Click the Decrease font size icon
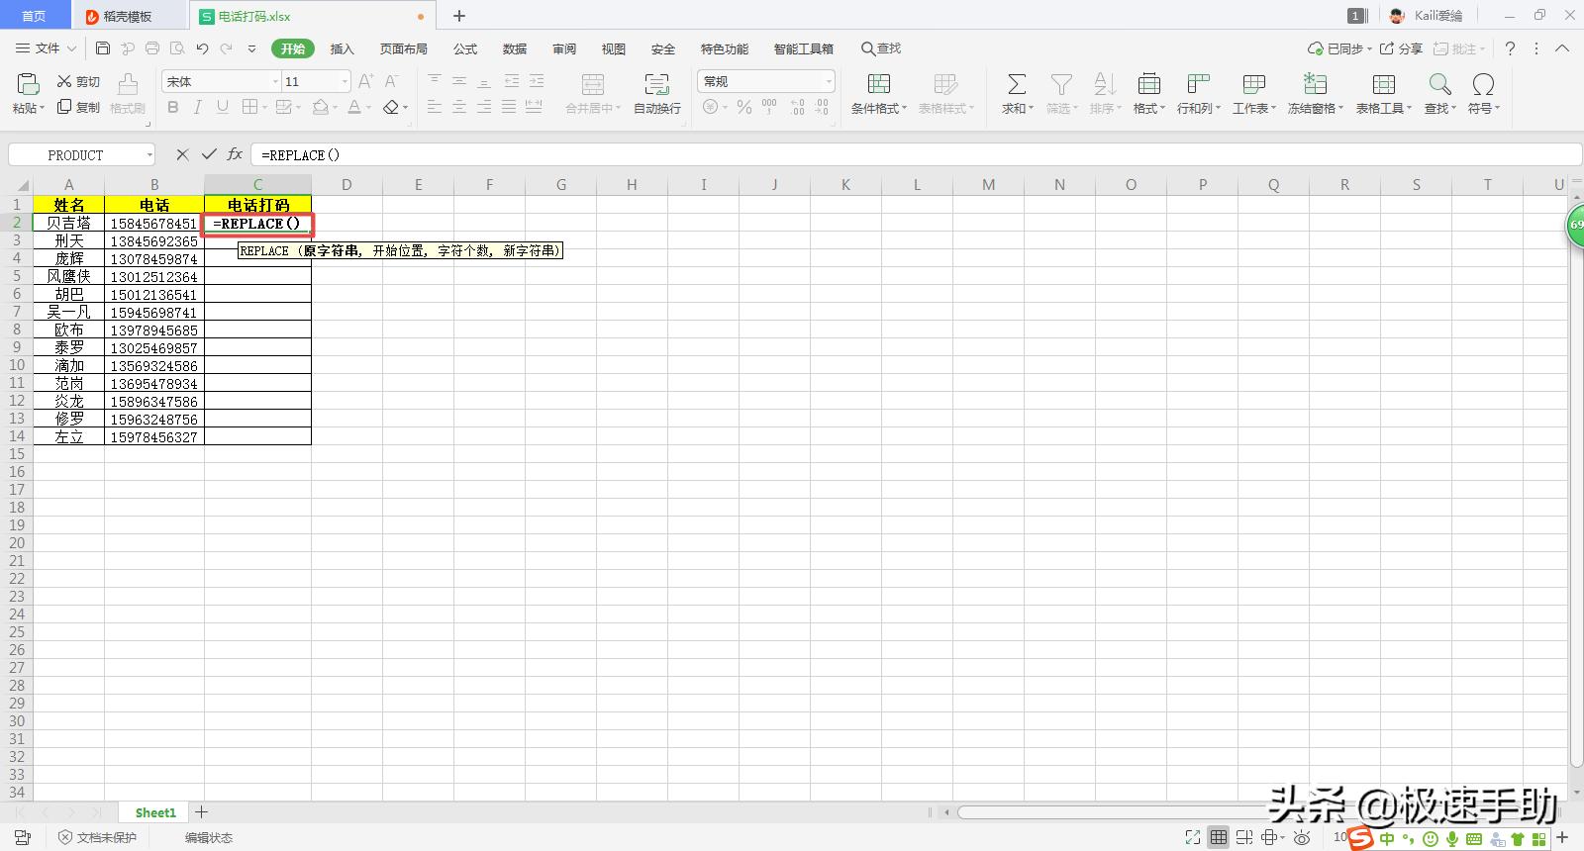The width and height of the screenshot is (1584, 851). [x=391, y=81]
